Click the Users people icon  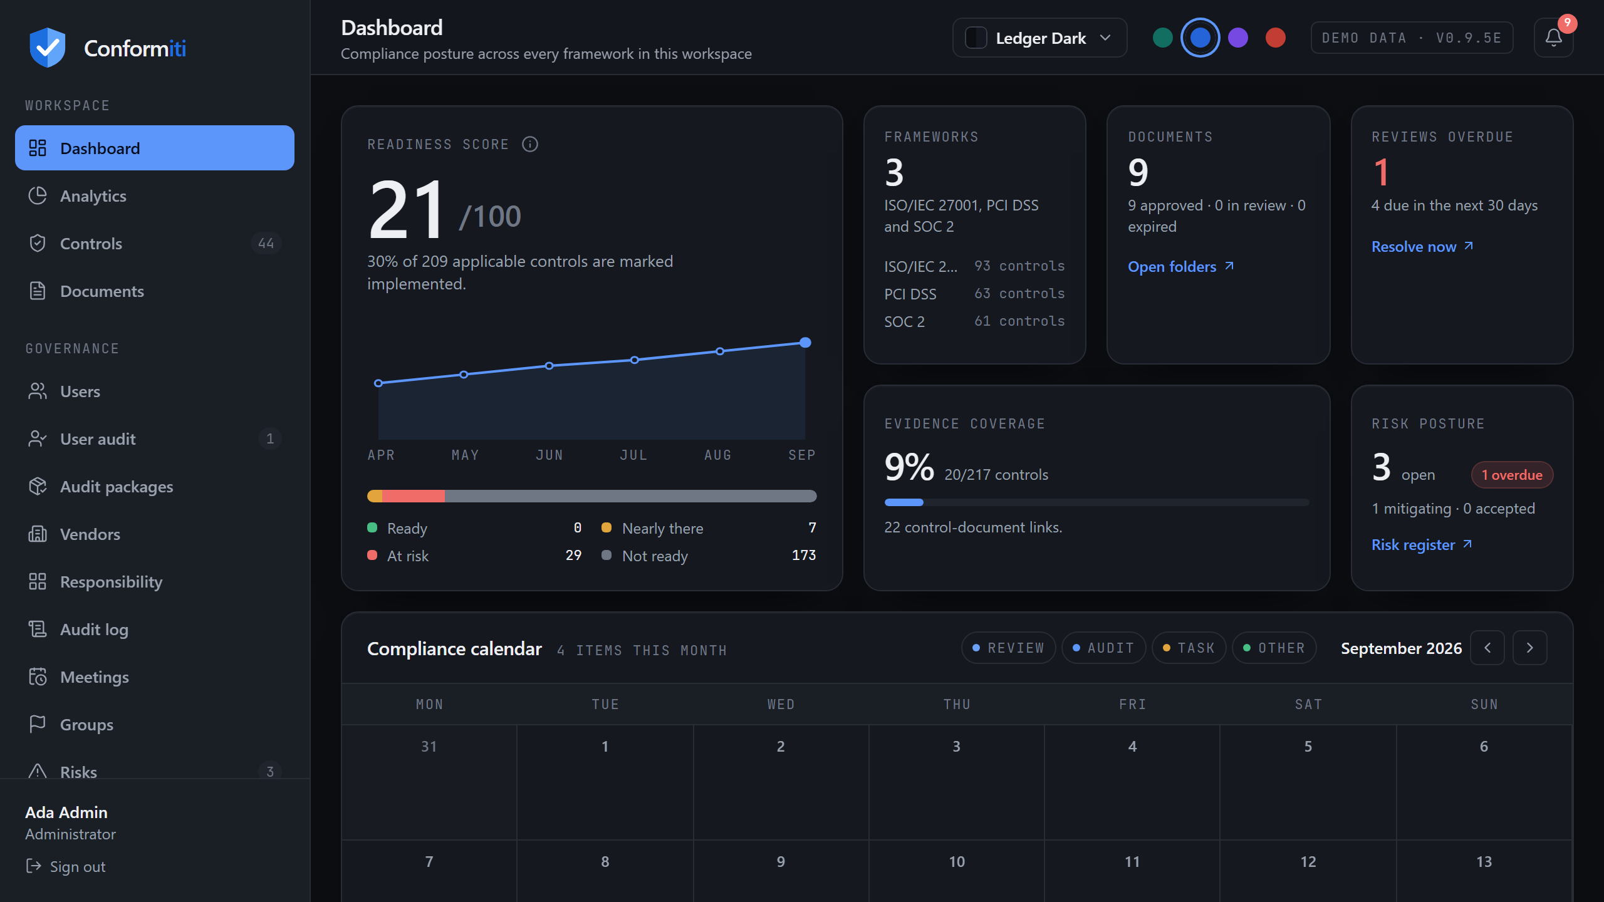(x=38, y=391)
